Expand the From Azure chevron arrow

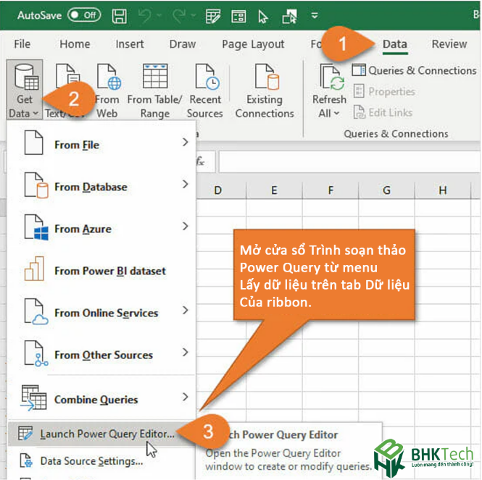point(185,227)
